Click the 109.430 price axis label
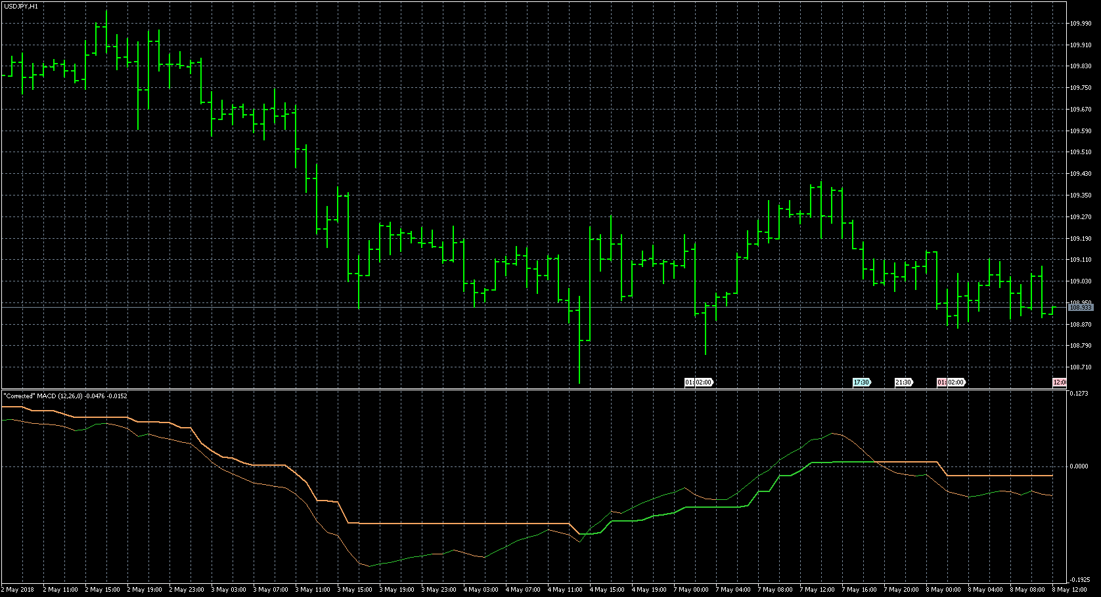The width and height of the screenshot is (1101, 597). pyautogui.click(x=1081, y=174)
